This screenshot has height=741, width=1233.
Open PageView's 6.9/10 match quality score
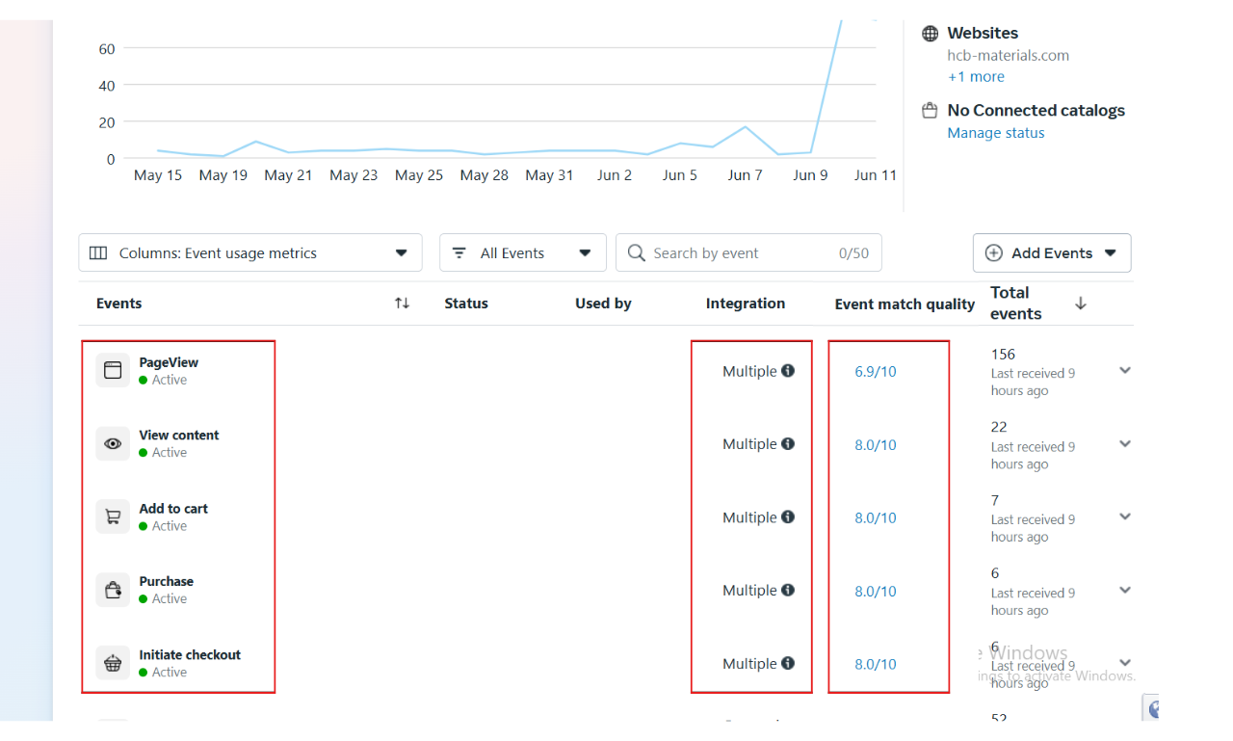875,372
